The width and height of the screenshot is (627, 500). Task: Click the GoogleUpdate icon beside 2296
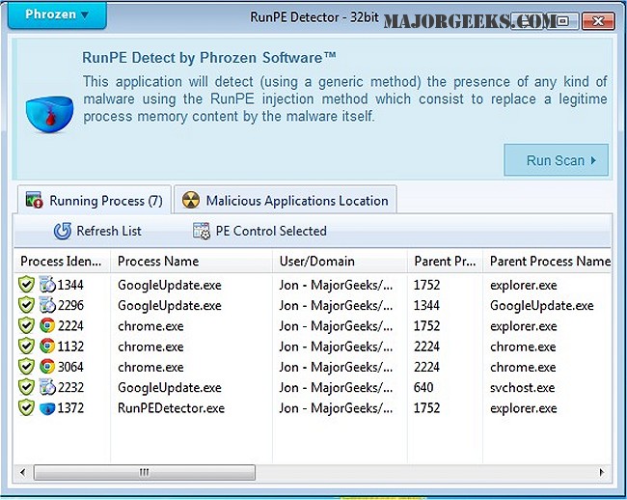[x=47, y=305]
